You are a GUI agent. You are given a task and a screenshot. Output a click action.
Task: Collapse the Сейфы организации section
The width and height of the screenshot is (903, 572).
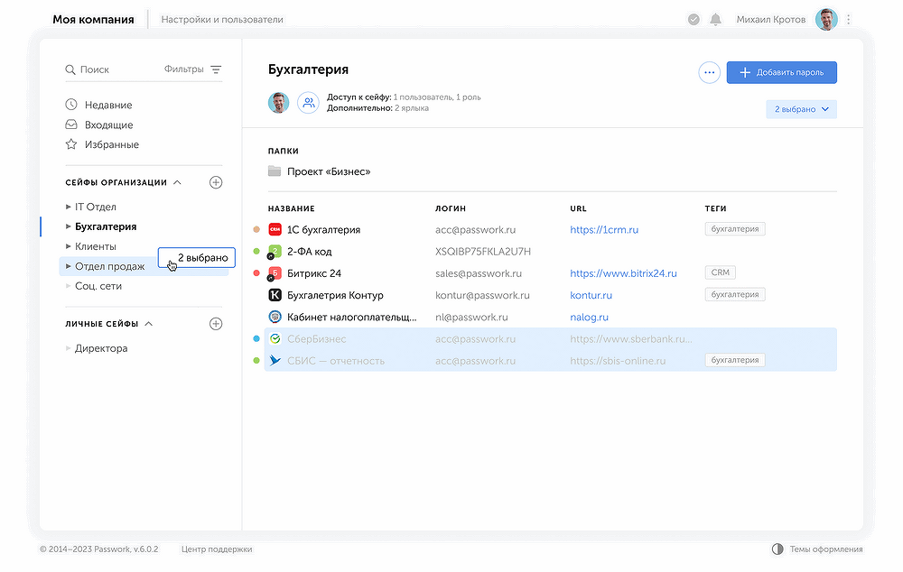[177, 182]
